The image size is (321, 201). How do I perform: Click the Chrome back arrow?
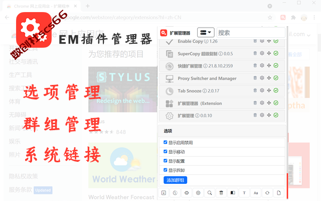pos(7,18)
